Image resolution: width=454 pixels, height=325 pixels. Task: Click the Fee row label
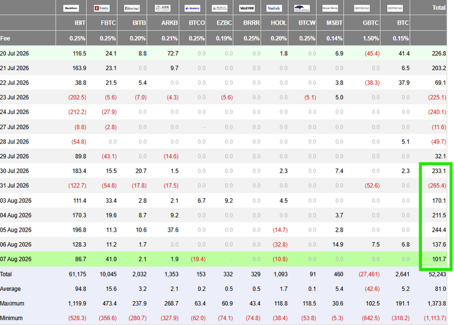click(x=5, y=38)
